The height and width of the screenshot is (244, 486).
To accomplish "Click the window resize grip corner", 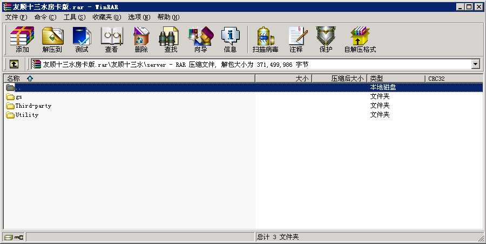I will (x=480, y=238).
